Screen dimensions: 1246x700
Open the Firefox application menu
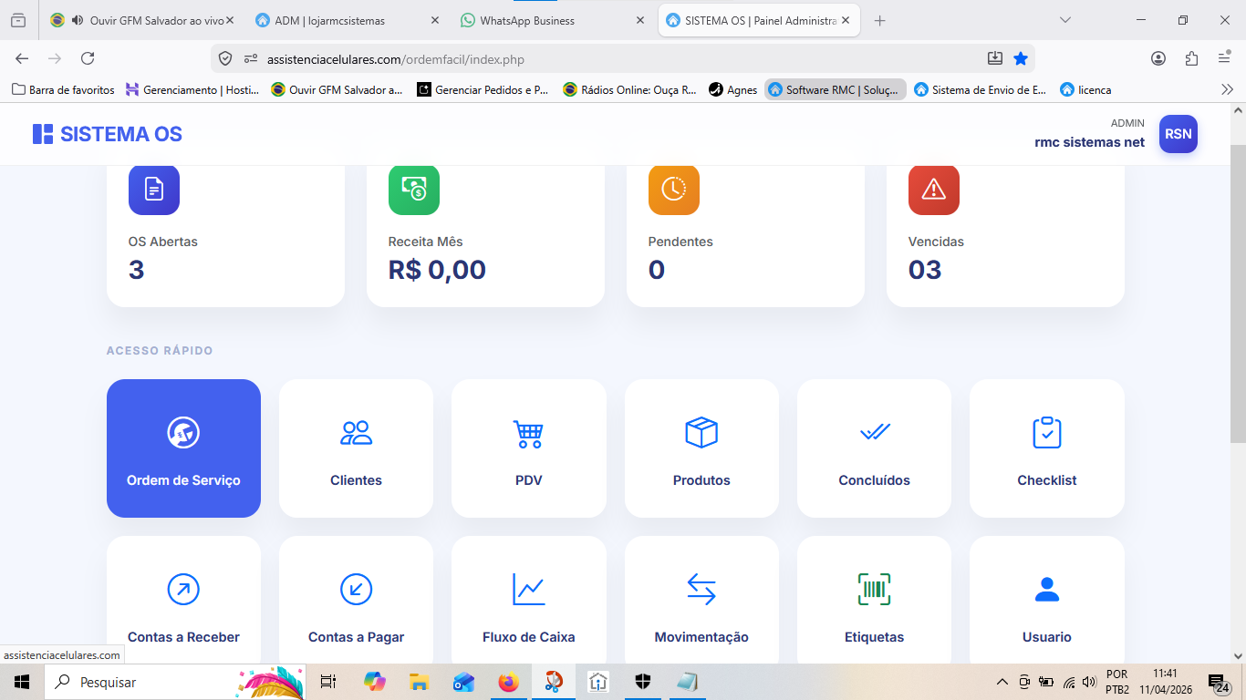click(x=1224, y=58)
